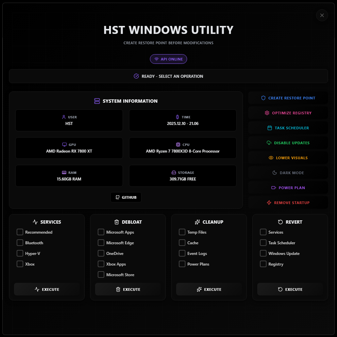This screenshot has height=337, width=337.
Task: Click the API ONLINE status button
Action: click(x=168, y=59)
